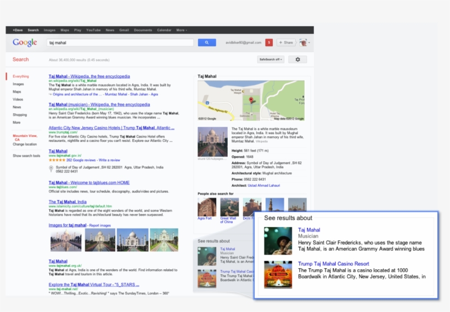Click Great Wall of China thumbnail image
Screen dimensions: 450x312
(x=229, y=207)
